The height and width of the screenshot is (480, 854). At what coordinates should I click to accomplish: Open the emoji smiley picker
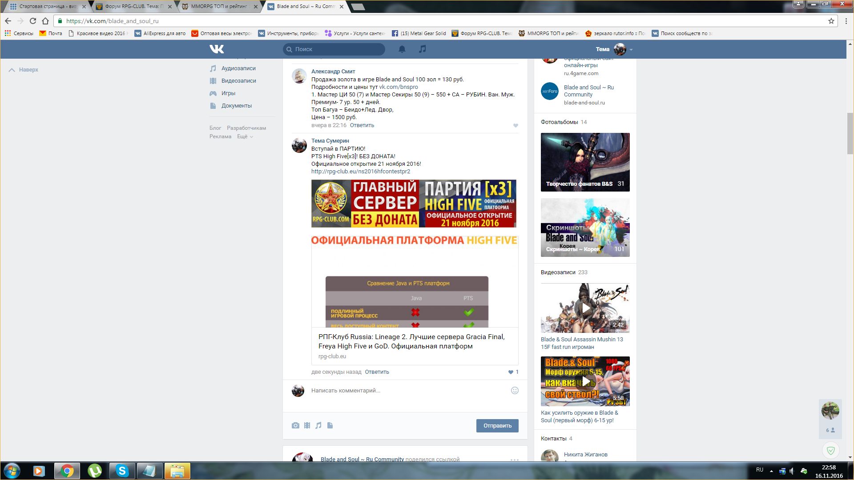(x=515, y=391)
